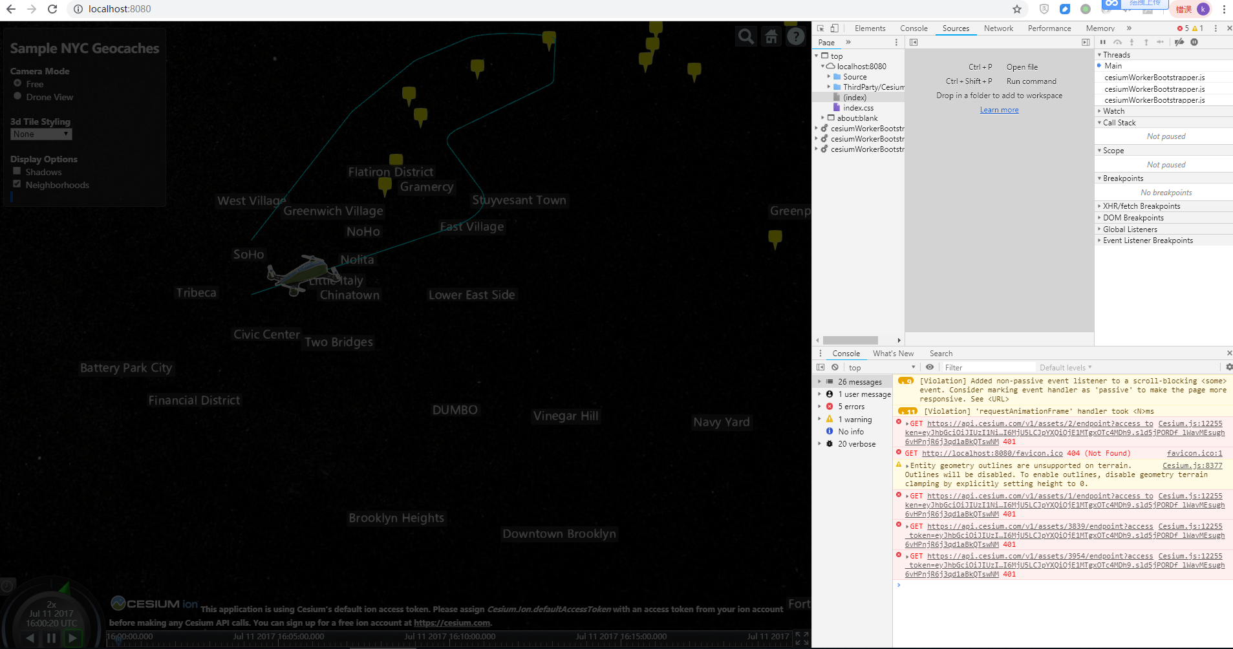Click the debugger step icon
1233x649 pixels.
coord(1160,42)
